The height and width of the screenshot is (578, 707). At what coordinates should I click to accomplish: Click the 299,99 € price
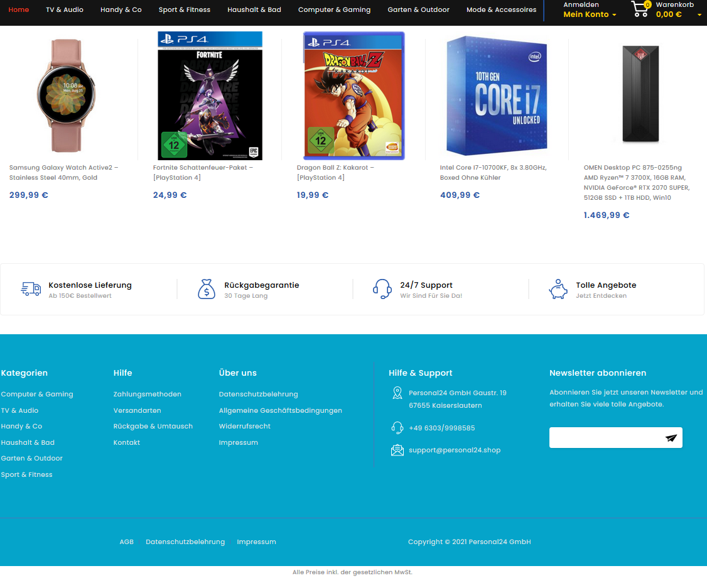[28, 195]
